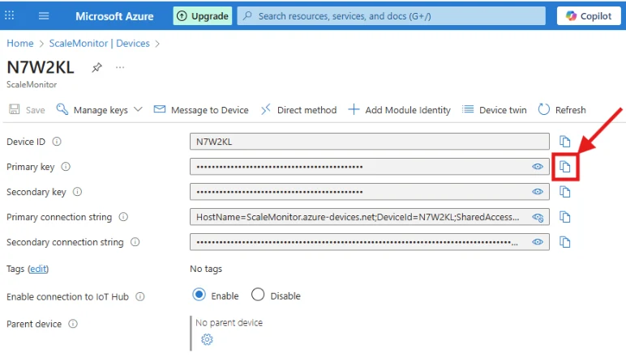This screenshot has height=361, width=626.
Task: Go to ScaleMonitor | Devices breadcrumb
Action: click(100, 43)
